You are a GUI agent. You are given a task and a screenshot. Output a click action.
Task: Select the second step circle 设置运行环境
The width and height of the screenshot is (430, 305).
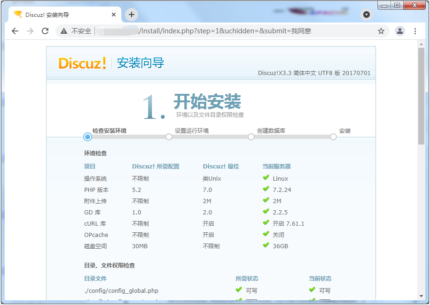169,137
